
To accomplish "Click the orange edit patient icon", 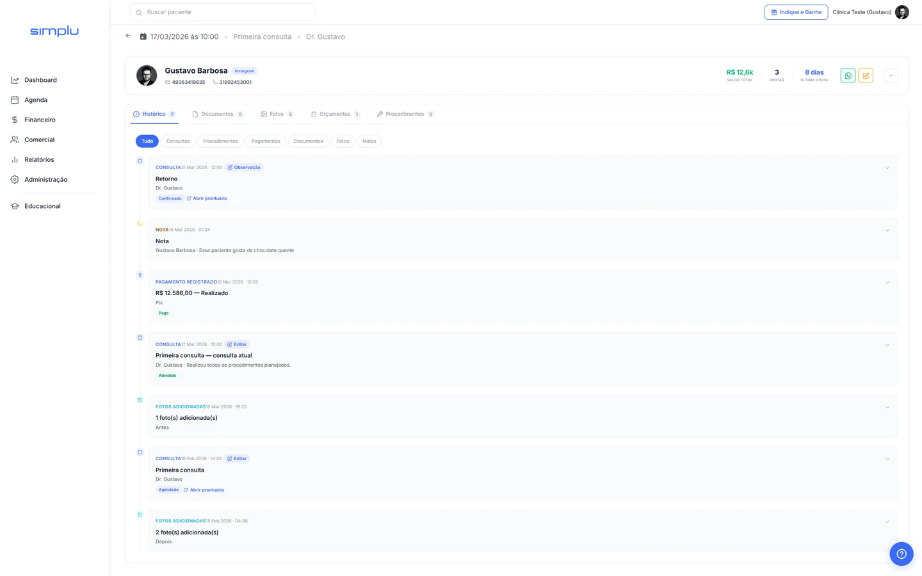I will pyautogui.click(x=866, y=76).
